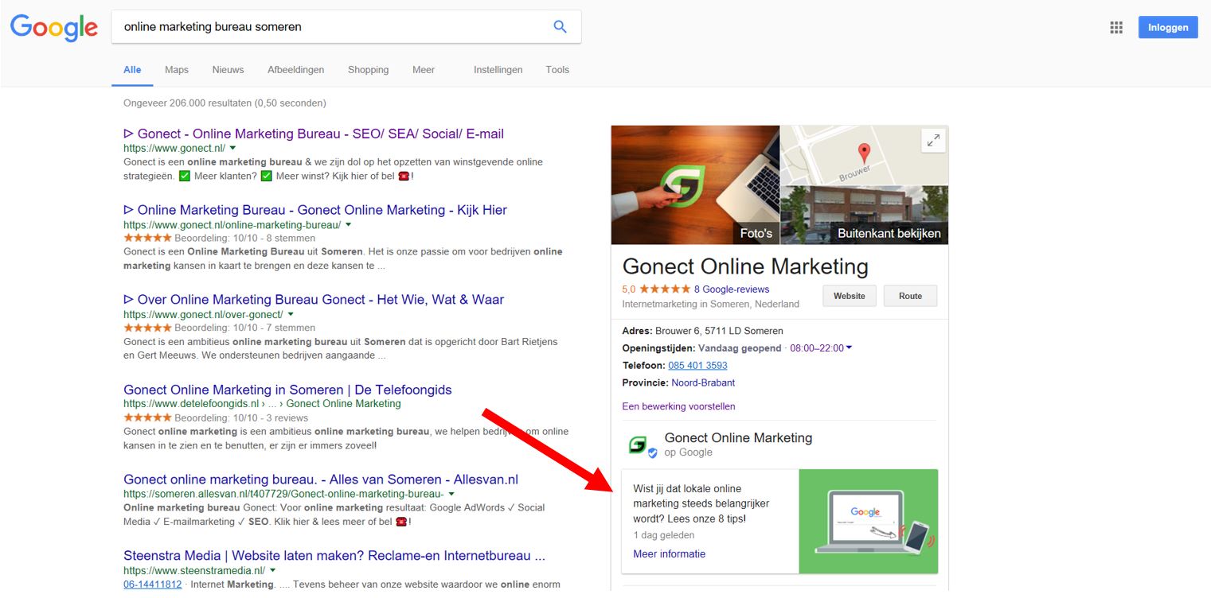Click the result count text Ongeveer 206.000 resultaten
Image resolution: width=1211 pixels, height=598 pixels.
[225, 103]
